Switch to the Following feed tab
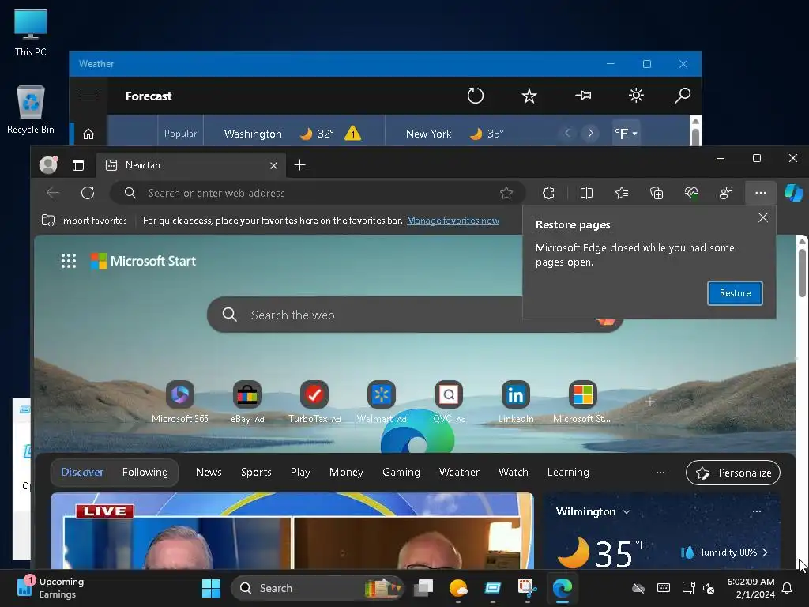Viewport: 809px width, 607px height. pos(145,473)
